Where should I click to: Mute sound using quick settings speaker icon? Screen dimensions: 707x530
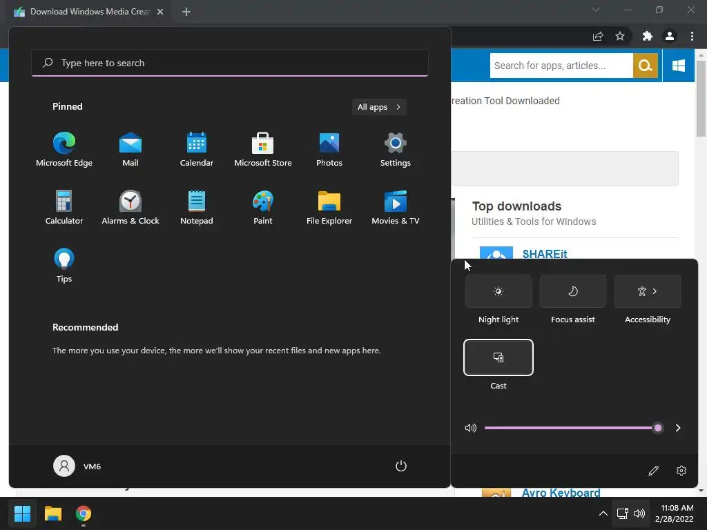(x=471, y=428)
